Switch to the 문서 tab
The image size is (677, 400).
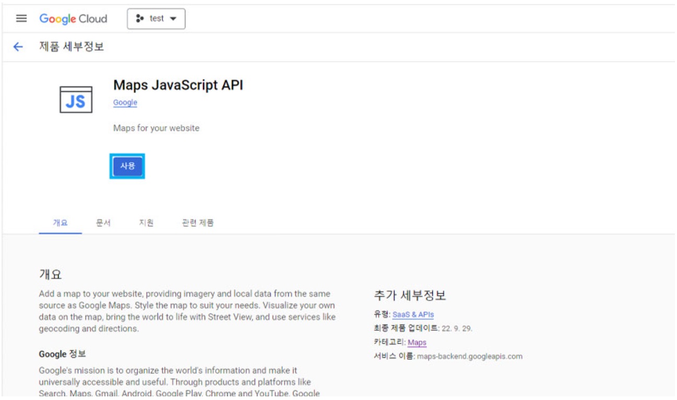click(103, 223)
